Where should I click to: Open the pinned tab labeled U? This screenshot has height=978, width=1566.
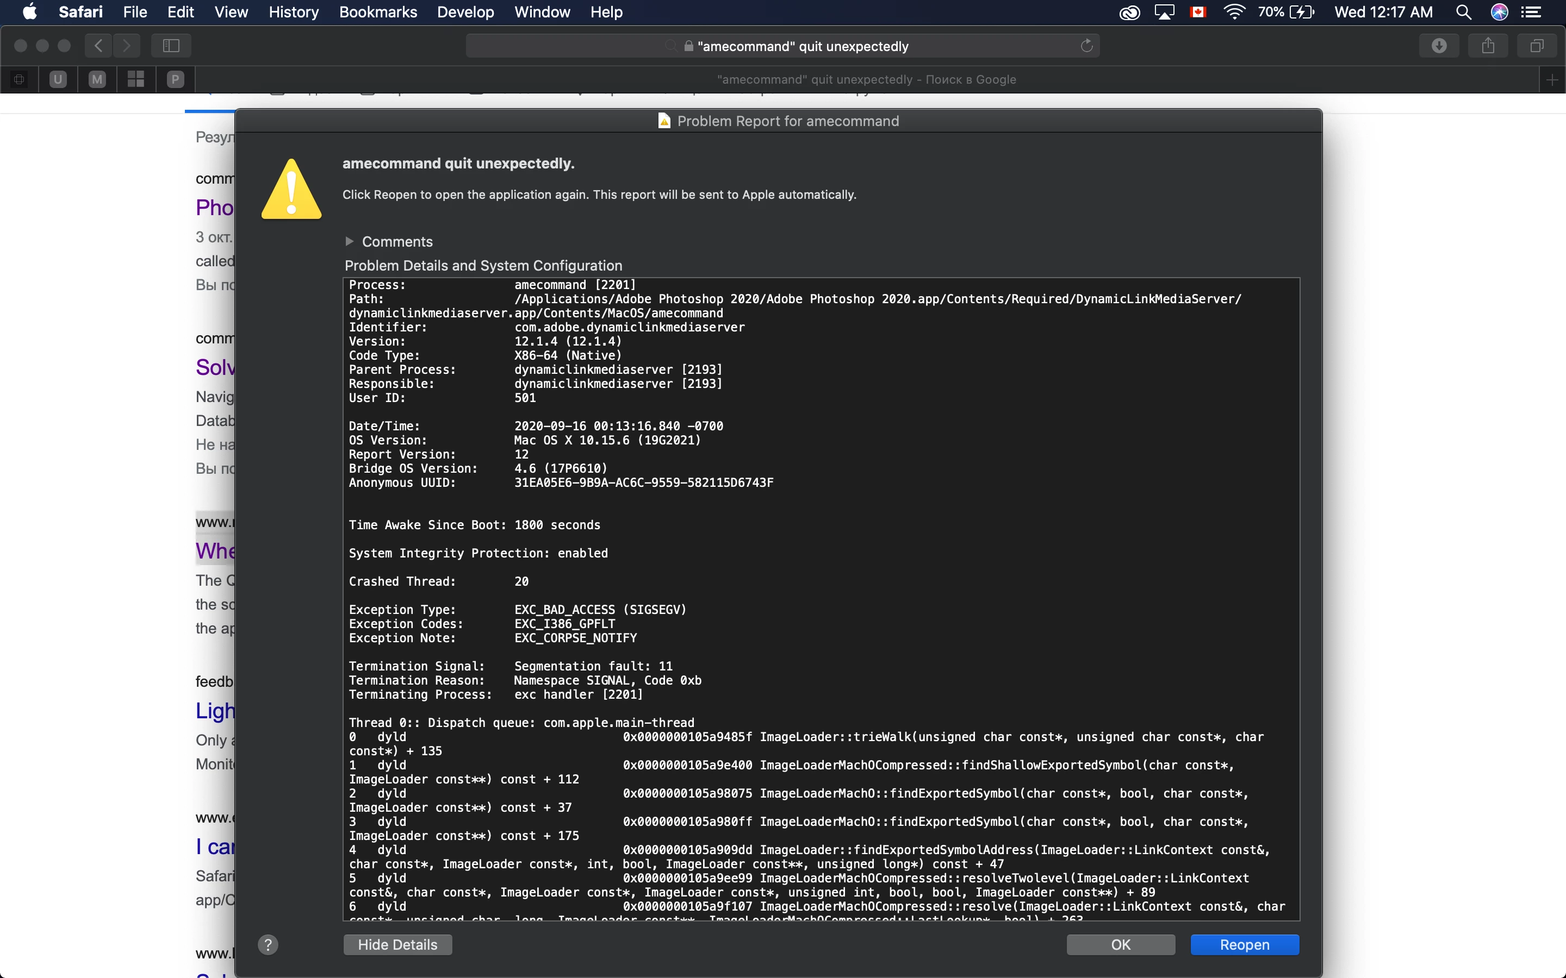point(58,79)
